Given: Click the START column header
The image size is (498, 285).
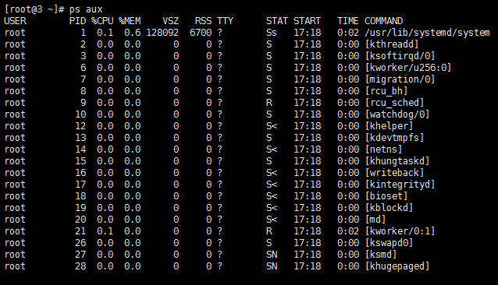Looking at the screenshot, I should (307, 21).
